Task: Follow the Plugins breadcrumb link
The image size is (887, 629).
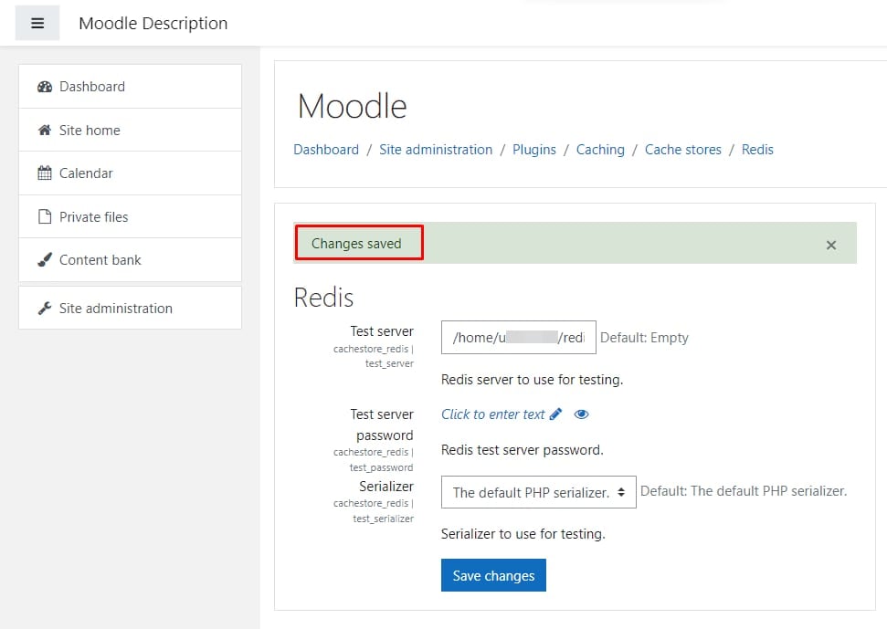Action: point(534,150)
